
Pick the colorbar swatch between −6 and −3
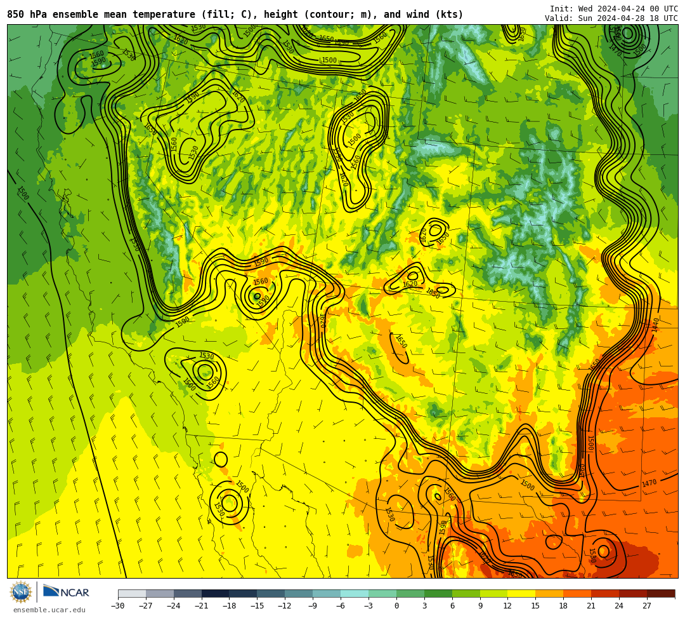pos(355,593)
